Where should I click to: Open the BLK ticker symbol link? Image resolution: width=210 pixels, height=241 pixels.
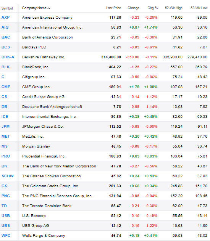click(x=6, y=67)
